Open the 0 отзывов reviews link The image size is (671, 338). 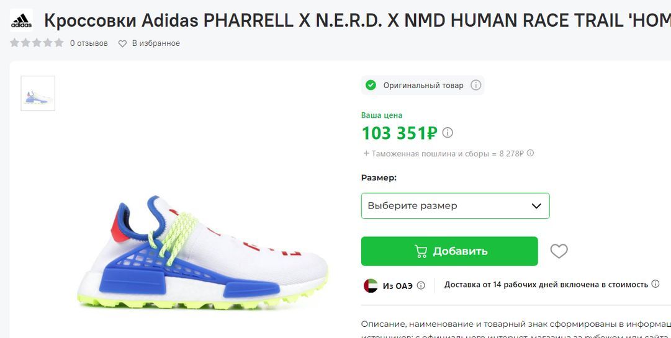[89, 43]
